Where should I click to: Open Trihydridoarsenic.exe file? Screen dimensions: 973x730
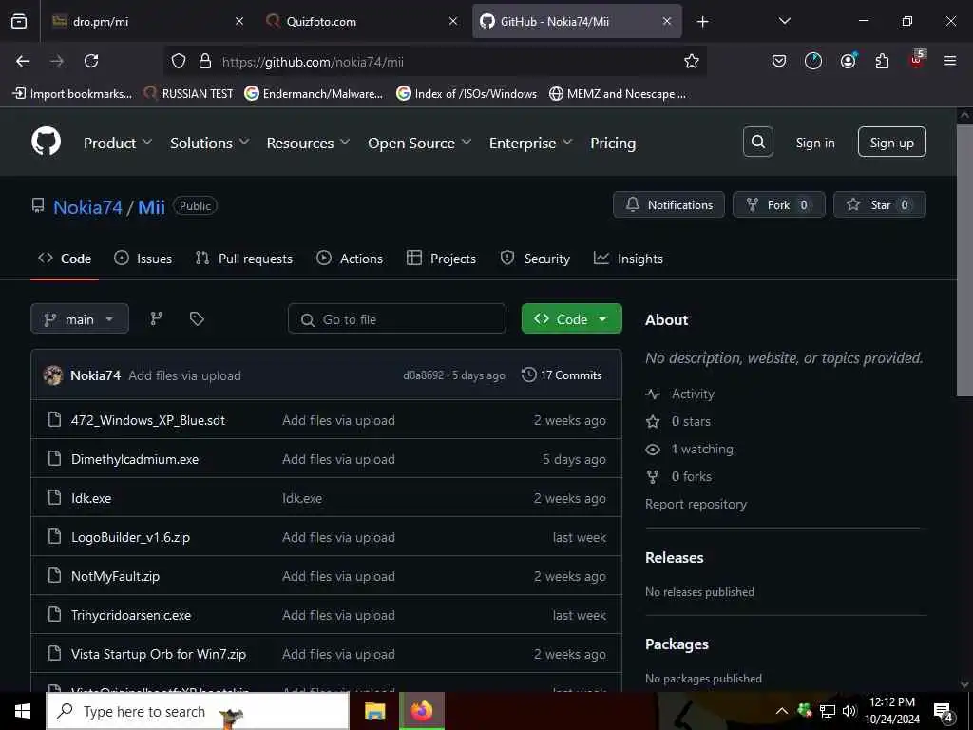point(131,615)
